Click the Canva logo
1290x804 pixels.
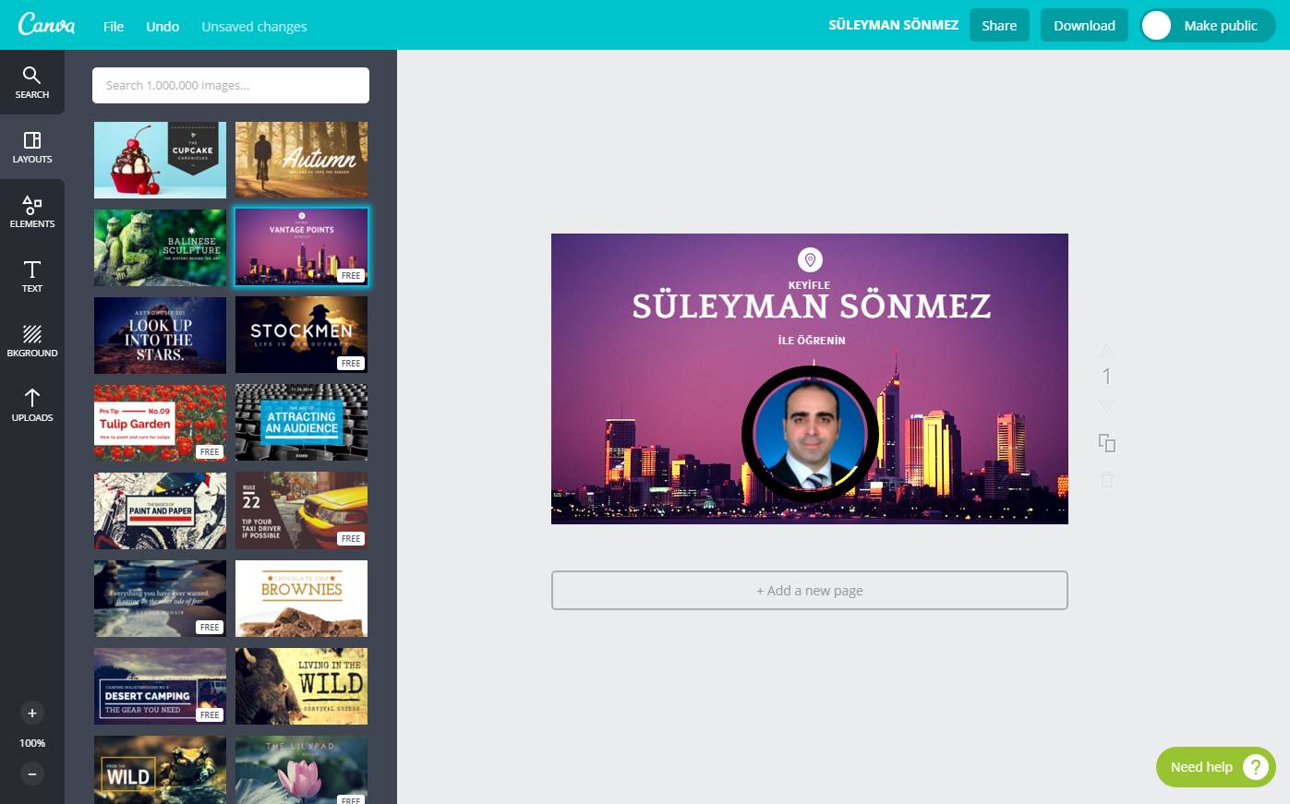click(x=46, y=25)
